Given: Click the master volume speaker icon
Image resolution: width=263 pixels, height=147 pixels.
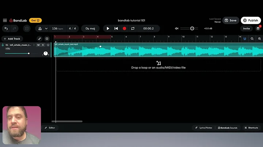Looking at the screenshot, I should pyautogui.click(x=176, y=29).
